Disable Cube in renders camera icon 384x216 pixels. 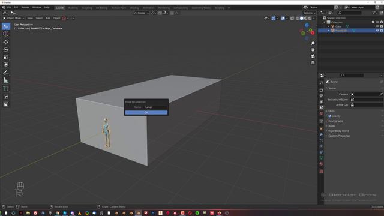(x=382, y=26)
